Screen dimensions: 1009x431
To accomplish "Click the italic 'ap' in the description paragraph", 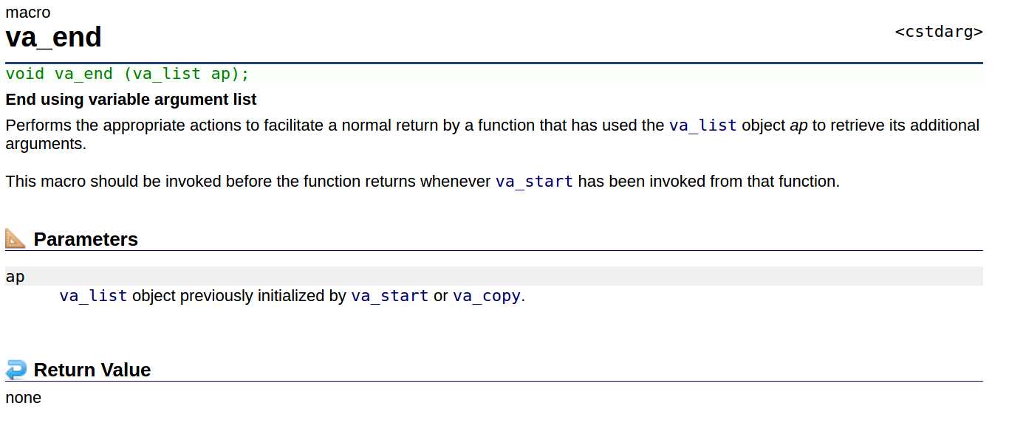I will click(798, 125).
